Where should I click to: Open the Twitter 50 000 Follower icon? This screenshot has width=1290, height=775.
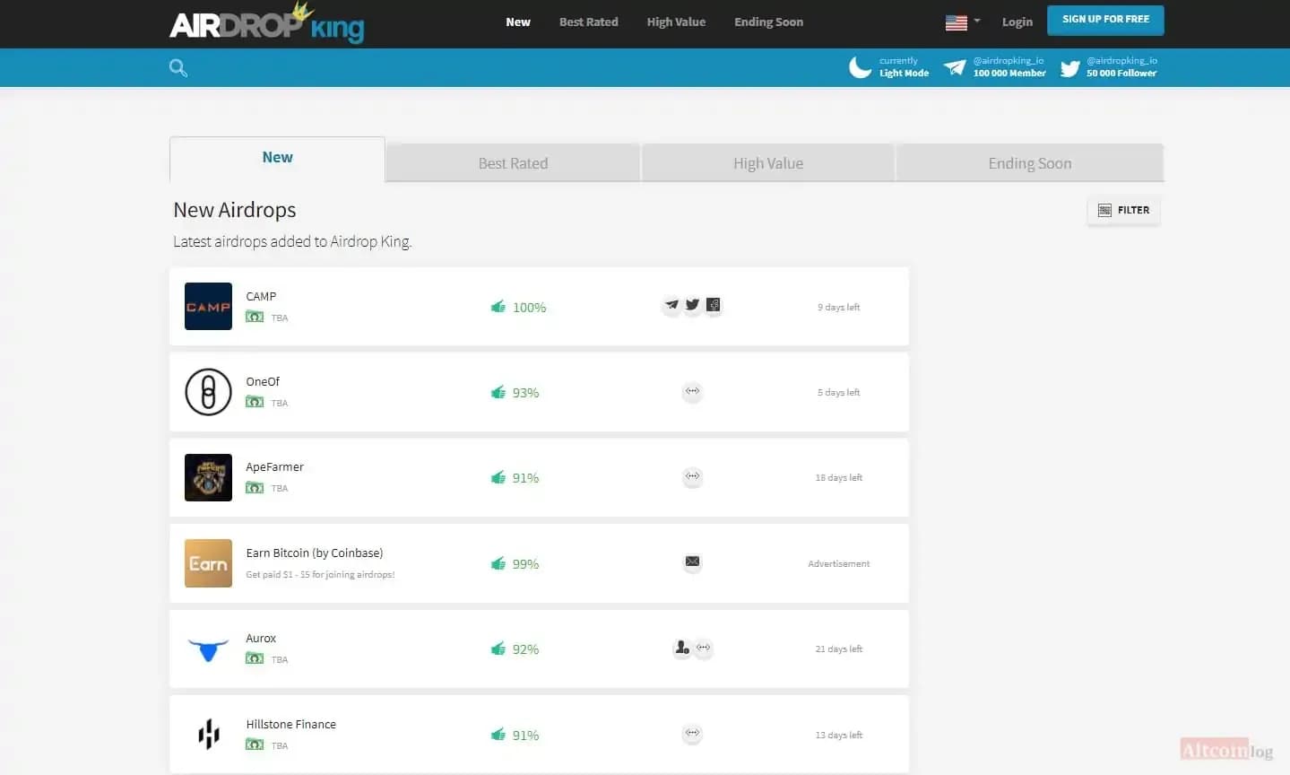point(1070,68)
